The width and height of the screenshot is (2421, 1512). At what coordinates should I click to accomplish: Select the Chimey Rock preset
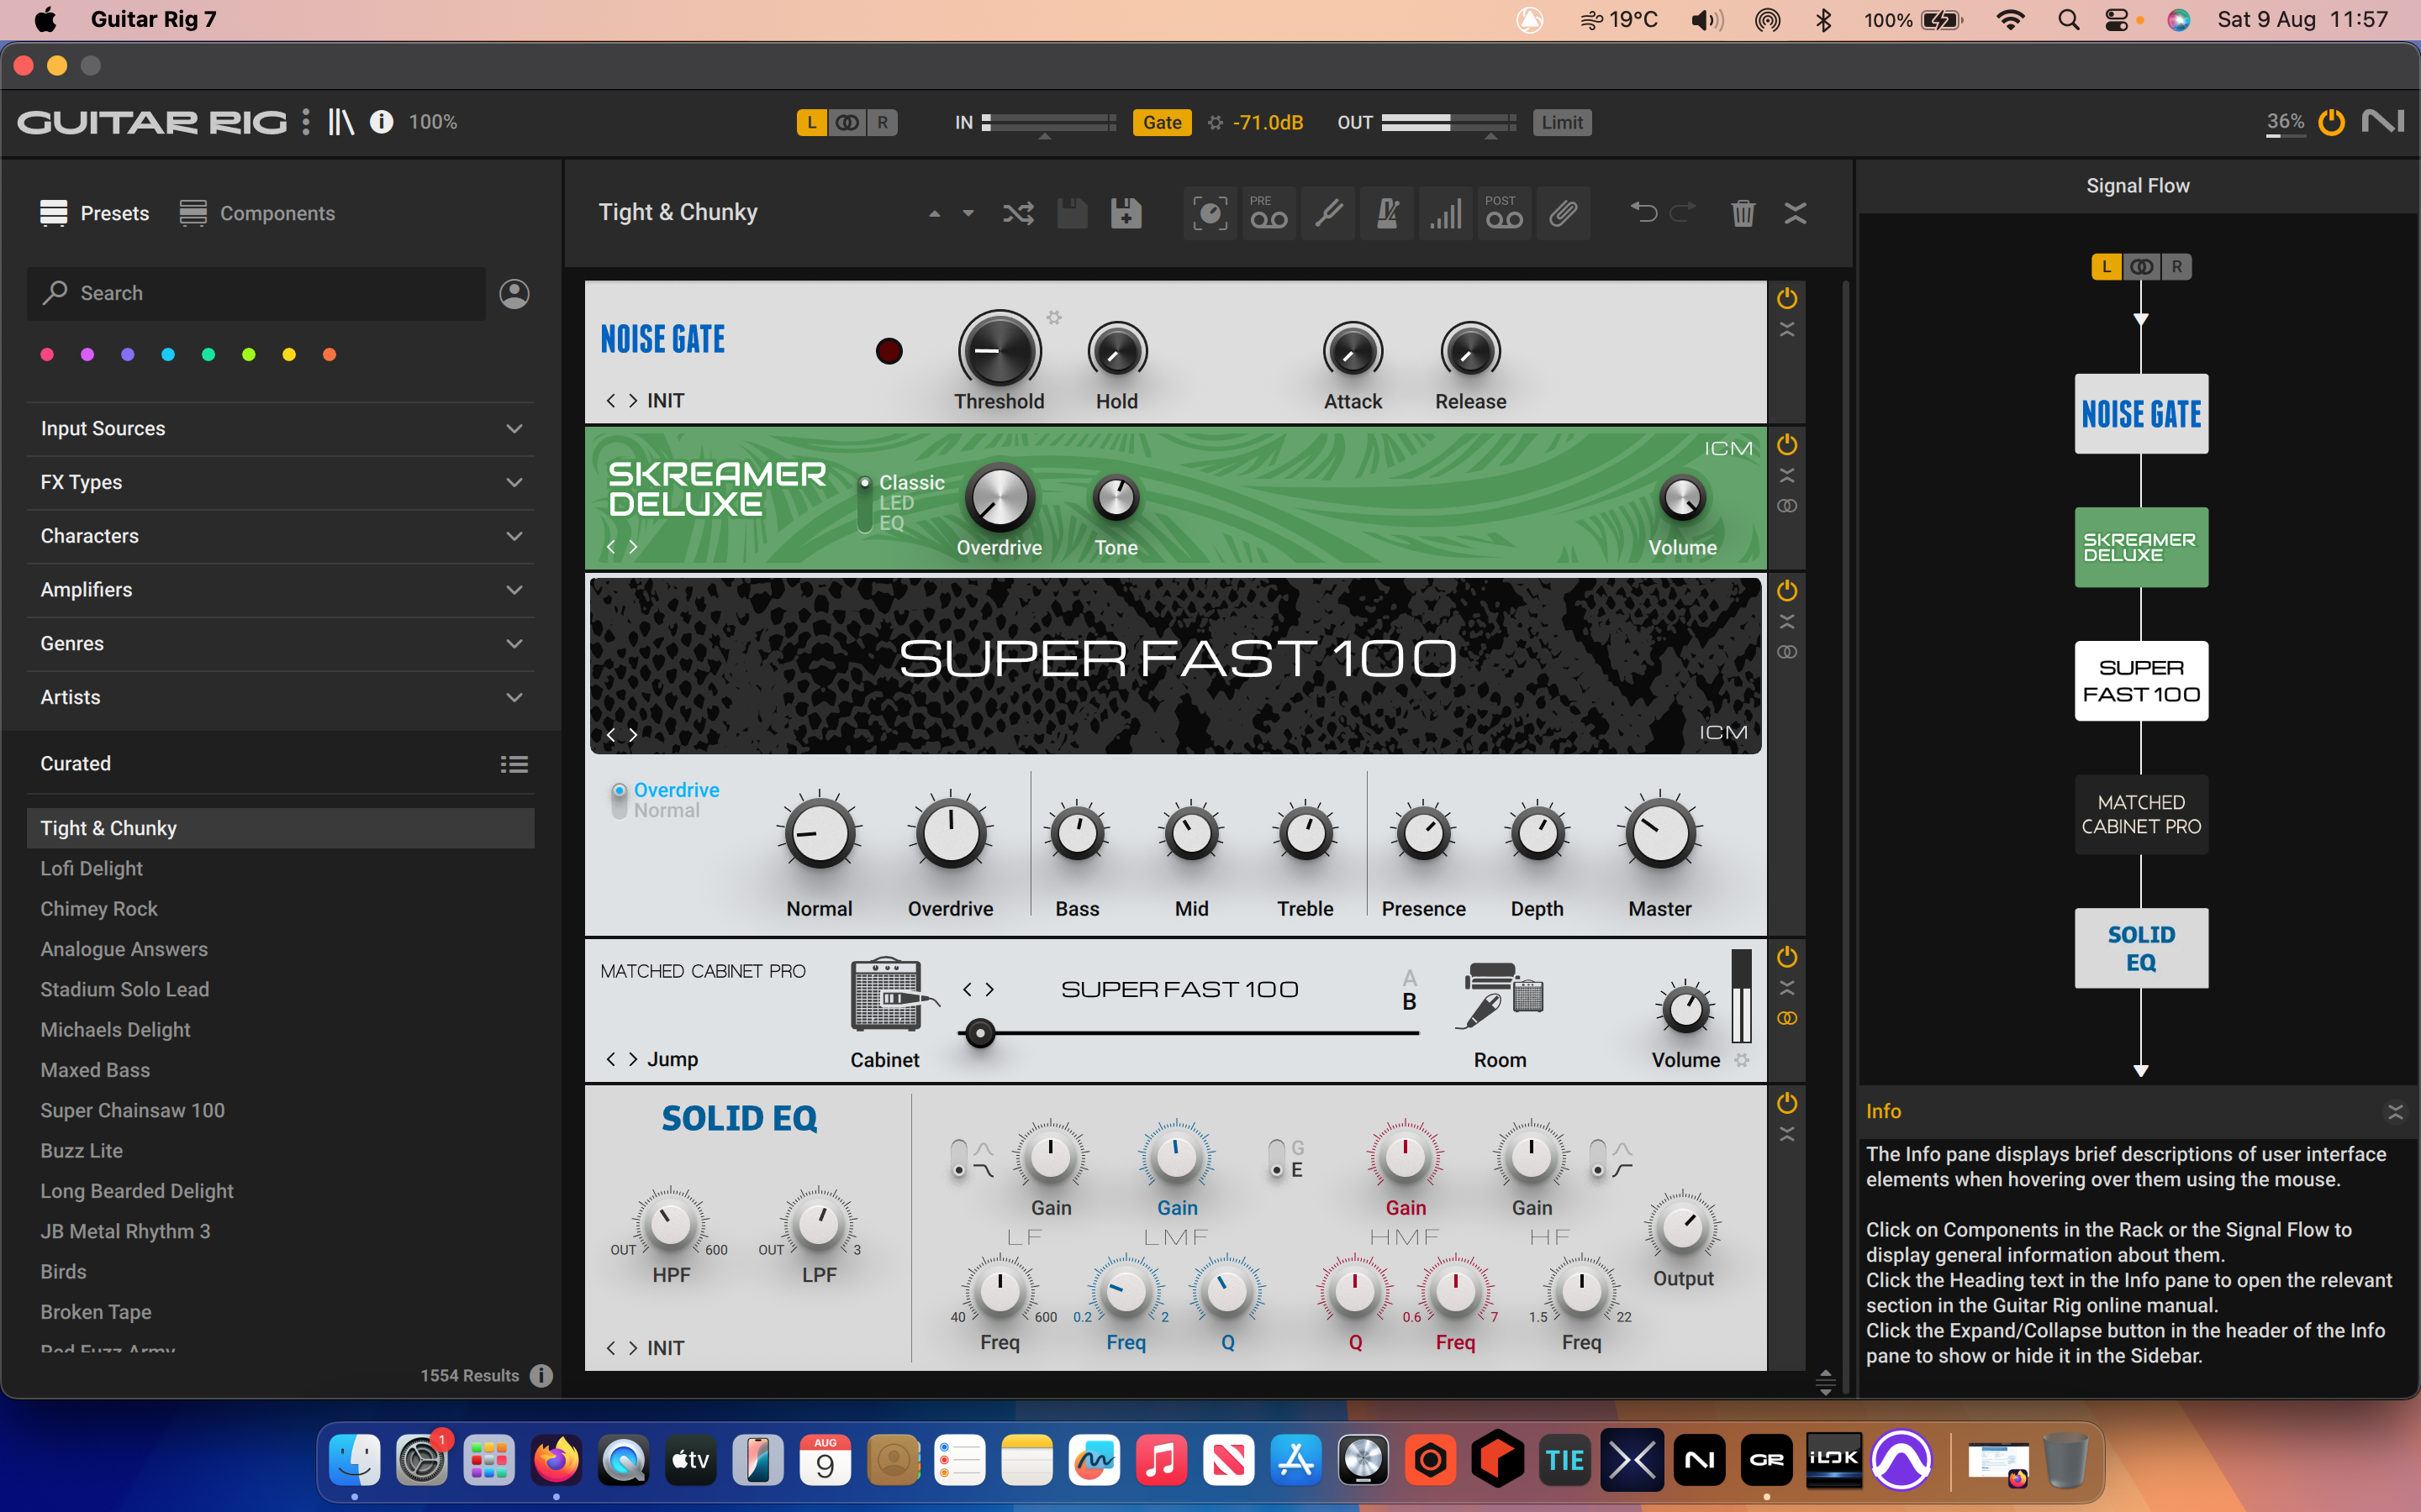pos(280,908)
